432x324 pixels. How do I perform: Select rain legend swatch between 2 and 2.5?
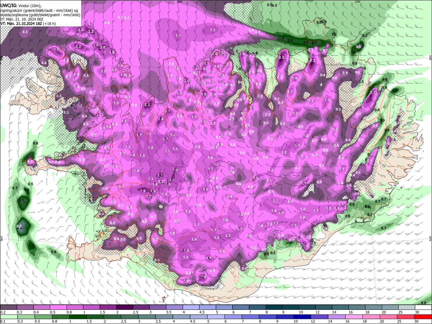coord(112,317)
